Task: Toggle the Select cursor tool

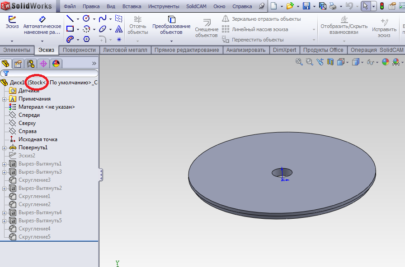Action: [366, 6]
